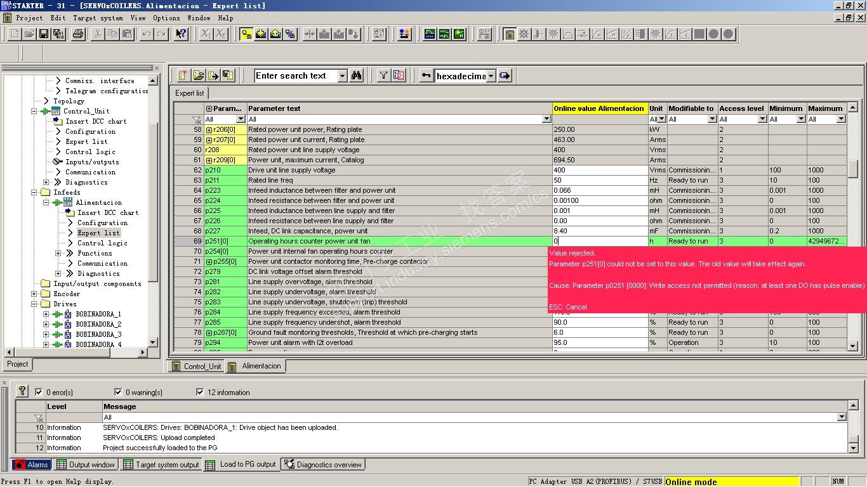Screen dimensions: 867x487
Task: Open the Target system output tab
Action: pyautogui.click(x=161, y=465)
